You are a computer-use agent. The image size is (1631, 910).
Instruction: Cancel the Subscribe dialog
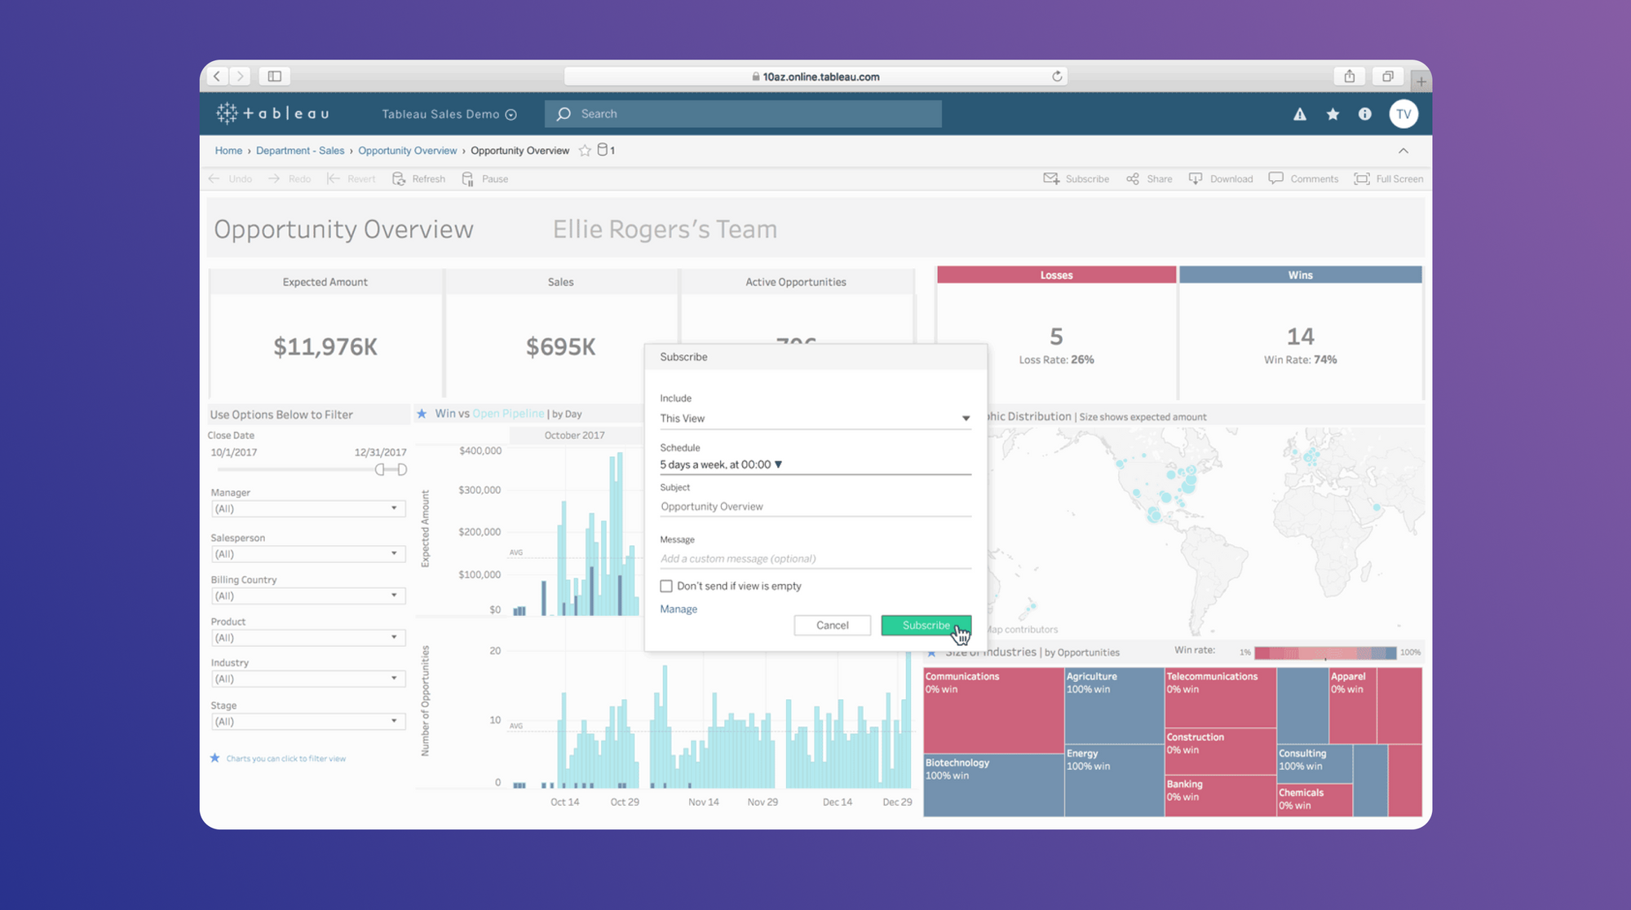tap(832, 626)
